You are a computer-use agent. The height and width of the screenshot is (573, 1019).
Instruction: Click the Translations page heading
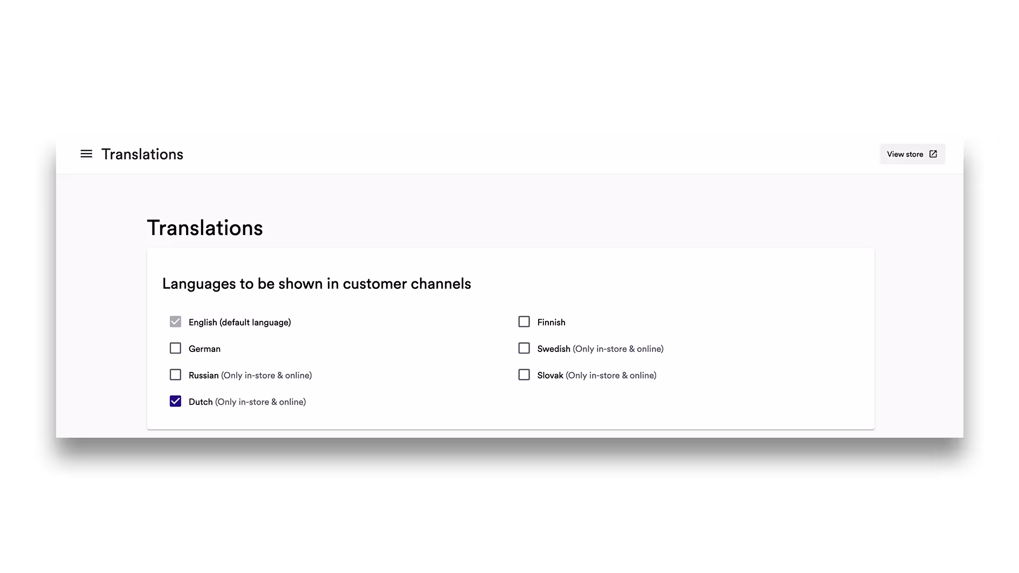pos(205,227)
